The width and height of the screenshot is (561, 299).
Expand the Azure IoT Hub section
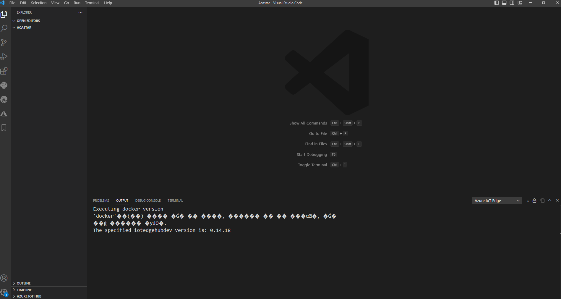[49, 296]
